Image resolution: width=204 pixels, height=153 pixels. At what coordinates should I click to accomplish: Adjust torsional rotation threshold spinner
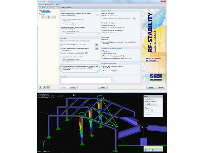point(114,71)
